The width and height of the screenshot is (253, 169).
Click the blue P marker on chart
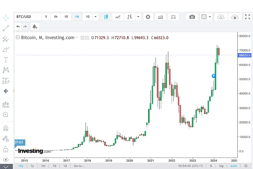click(214, 76)
